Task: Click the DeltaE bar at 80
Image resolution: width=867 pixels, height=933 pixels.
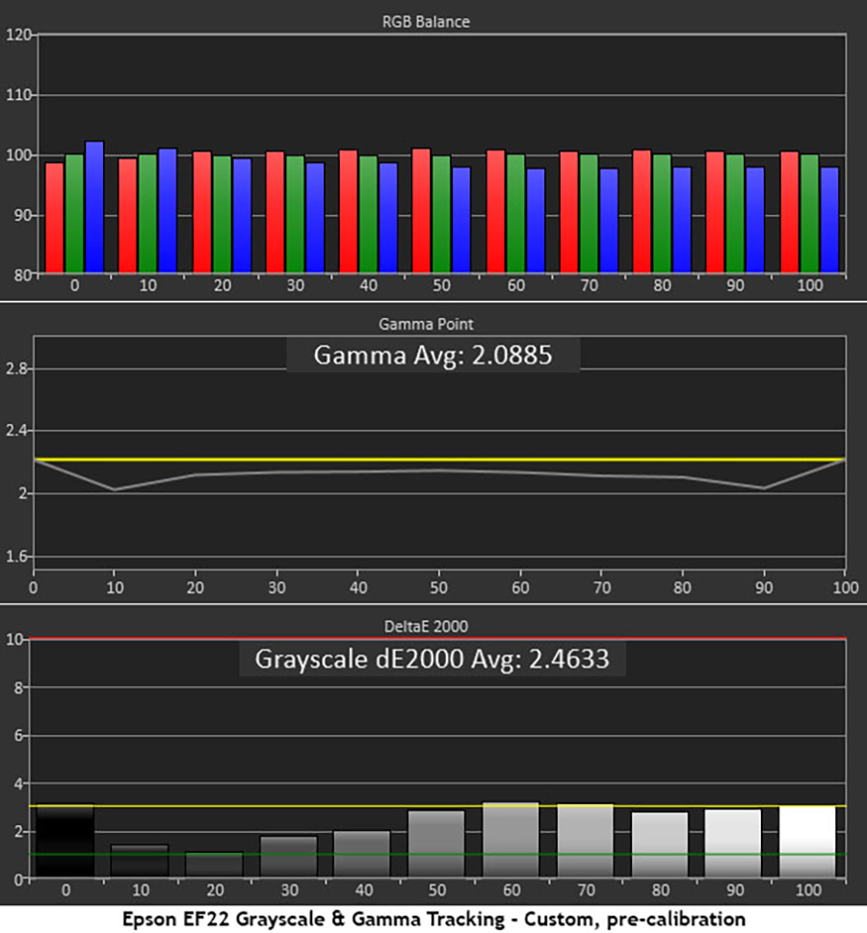Action: [659, 844]
